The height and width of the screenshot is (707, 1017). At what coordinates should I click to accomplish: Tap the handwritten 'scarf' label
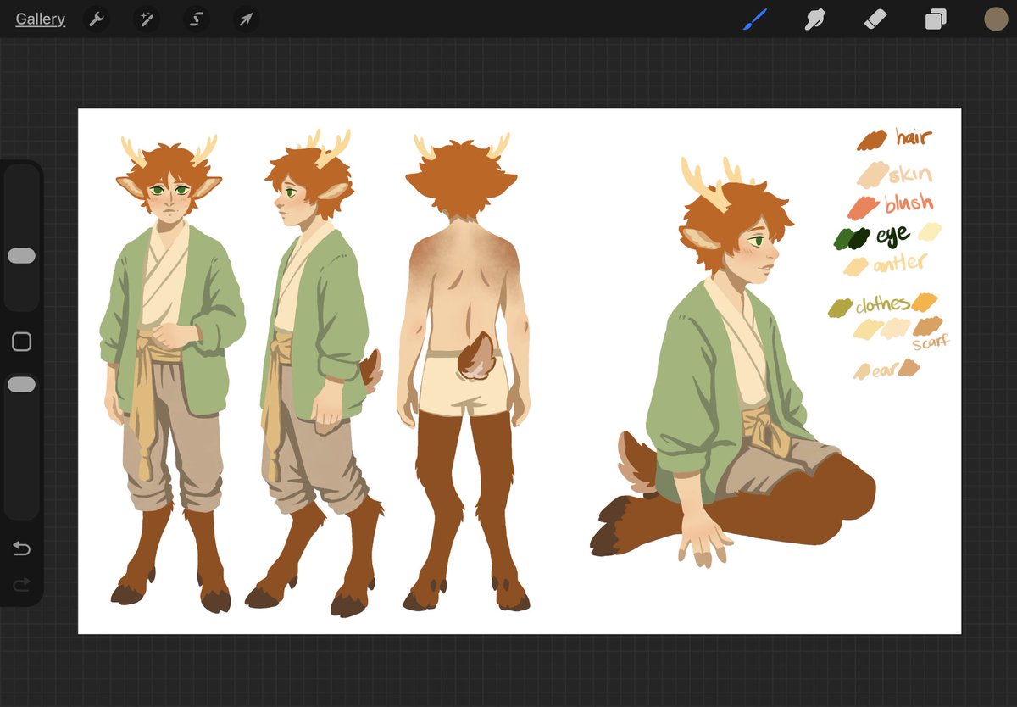tap(931, 343)
